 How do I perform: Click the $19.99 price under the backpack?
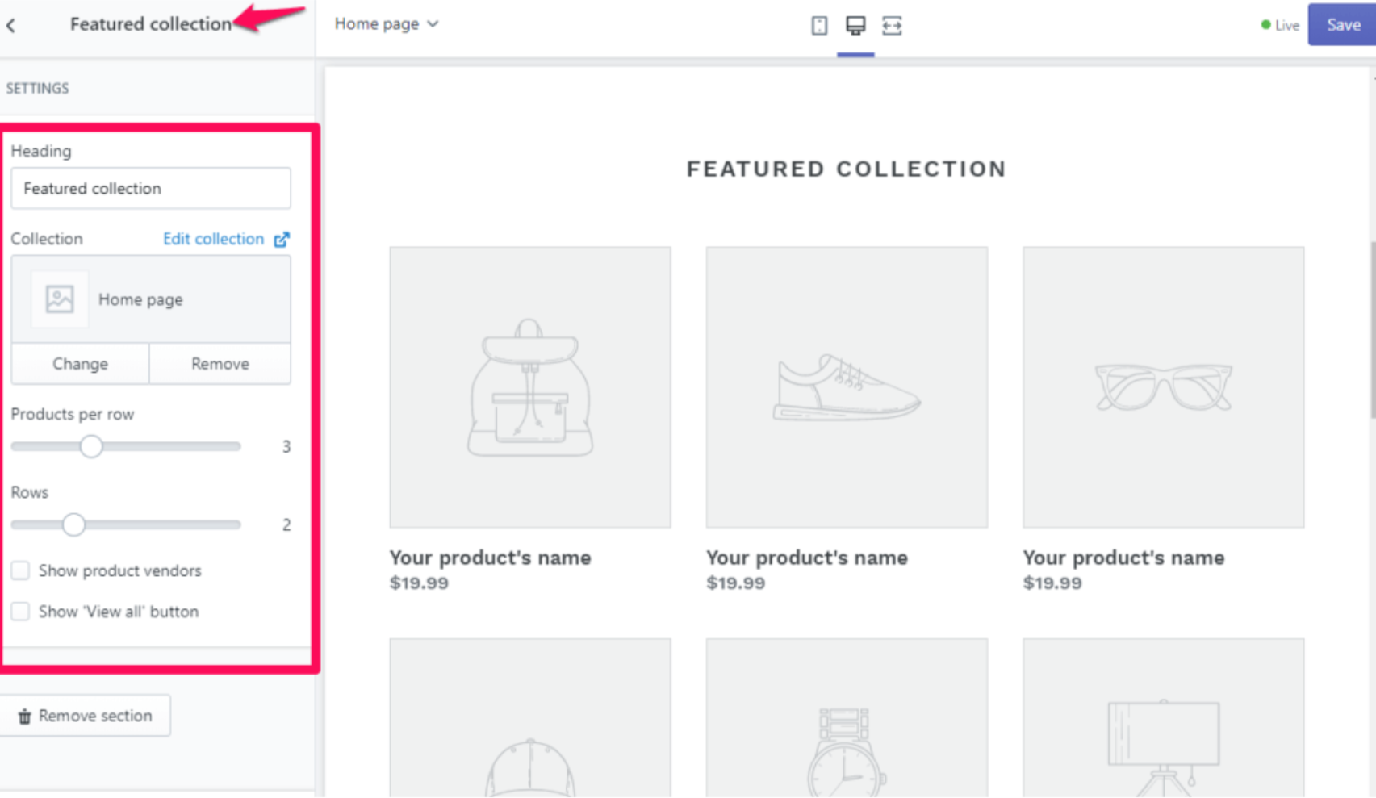tap(419, 583)
